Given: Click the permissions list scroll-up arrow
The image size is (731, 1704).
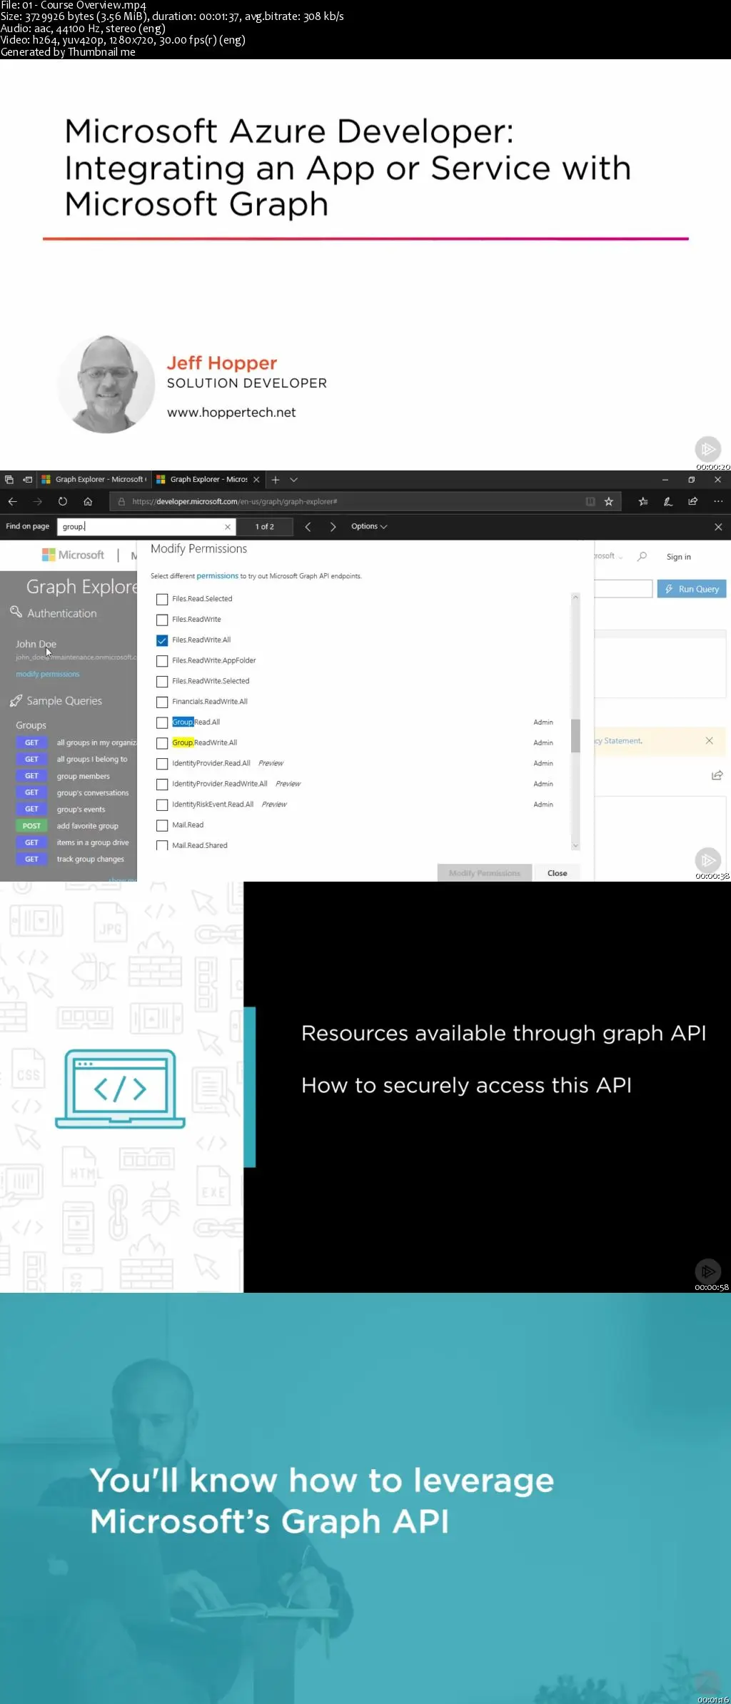Looking at the screenshot, I should pyautogui.click(x=575, y=598).
